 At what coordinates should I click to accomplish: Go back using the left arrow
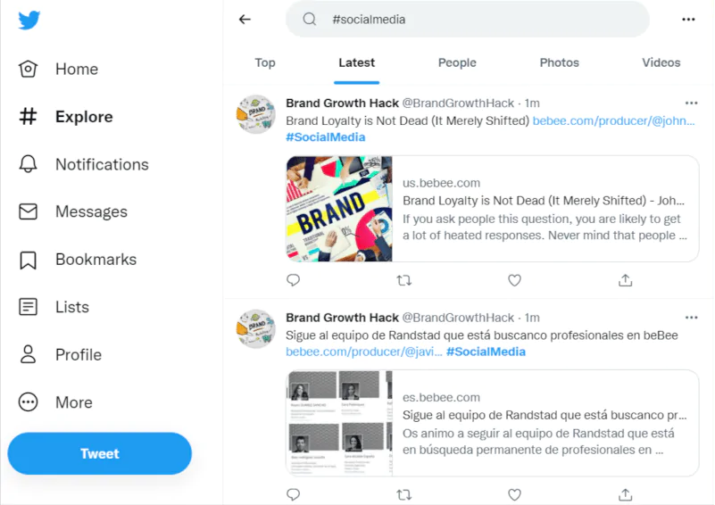pos(245,20)
